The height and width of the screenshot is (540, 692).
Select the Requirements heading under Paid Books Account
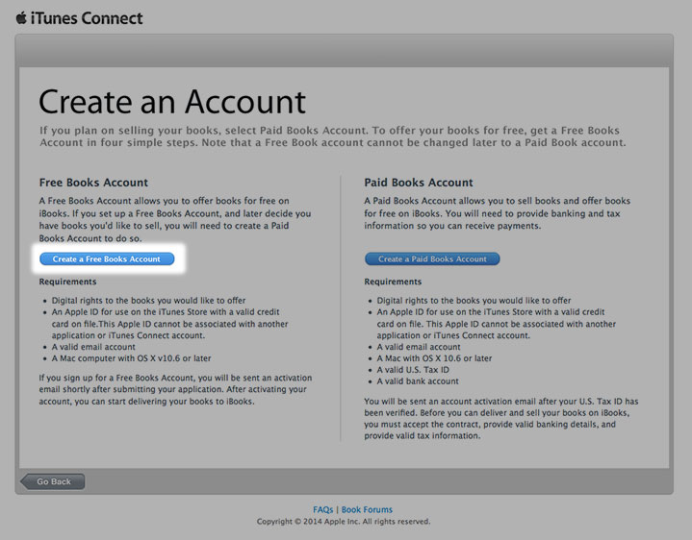coord(393,282)
